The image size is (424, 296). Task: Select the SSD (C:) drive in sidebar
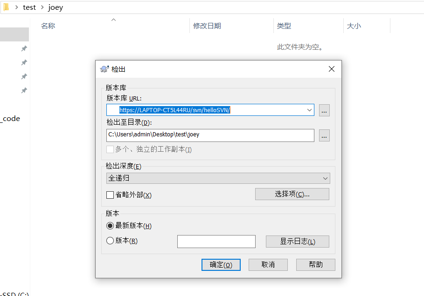coord(14,294)
